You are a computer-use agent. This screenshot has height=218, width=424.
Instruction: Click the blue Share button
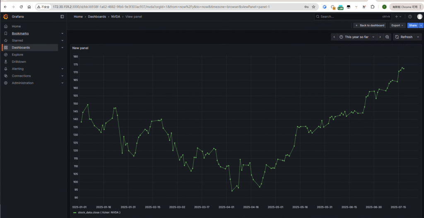click(x=412, y=25)
